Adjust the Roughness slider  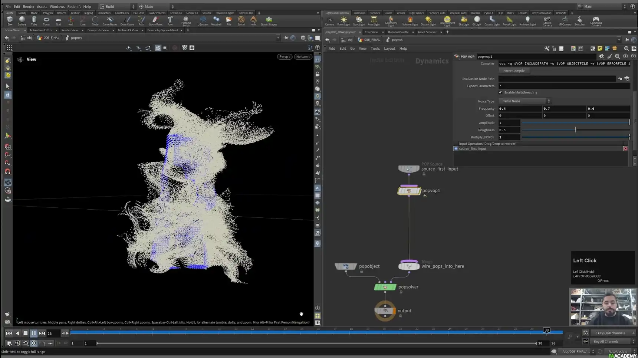point(575,129)
